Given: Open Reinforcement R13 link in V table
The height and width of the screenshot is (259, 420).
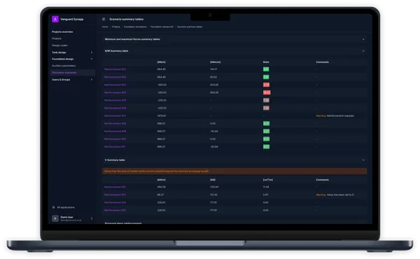Looking at the screenshot, I should [115, 195].
